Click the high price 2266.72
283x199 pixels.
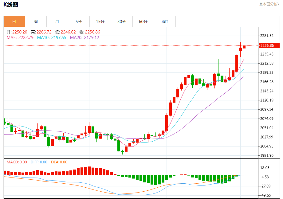click(44, 32)
